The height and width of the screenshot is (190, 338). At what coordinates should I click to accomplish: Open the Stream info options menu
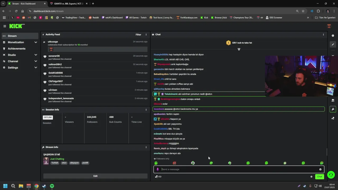pyautogui.click(x=146, y=147)
